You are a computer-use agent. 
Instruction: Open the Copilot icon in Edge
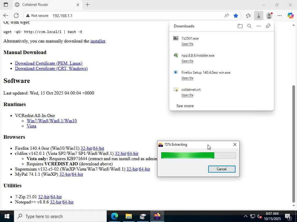pos(290,16)
